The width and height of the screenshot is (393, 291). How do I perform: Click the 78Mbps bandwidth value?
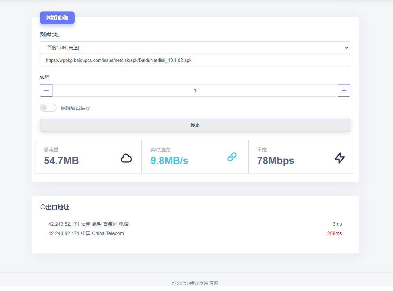click(275, 161)
